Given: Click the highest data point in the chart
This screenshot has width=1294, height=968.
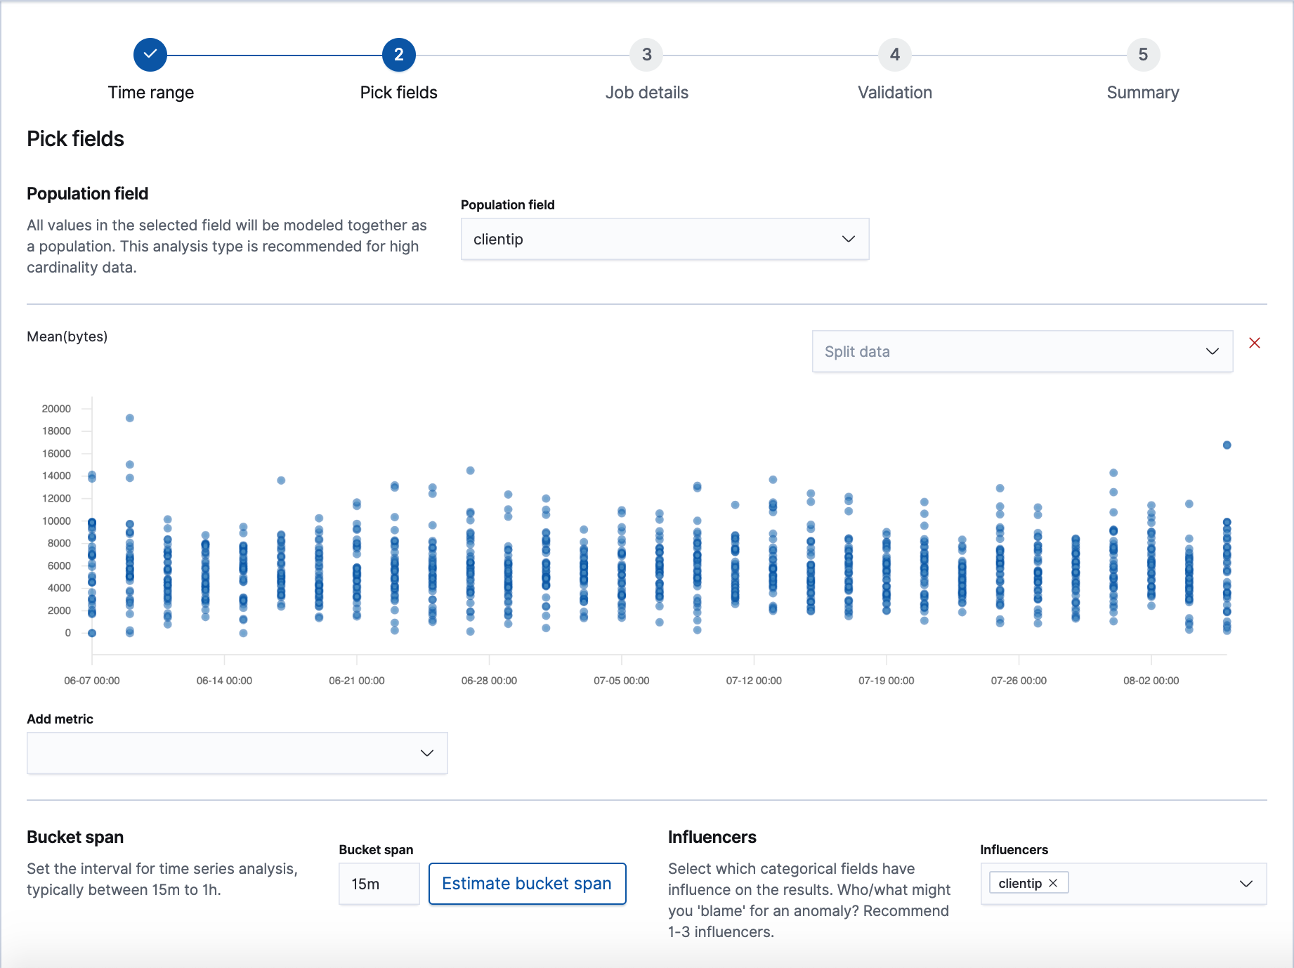Looking at the screenshot, I should click(x=131, y=418).
